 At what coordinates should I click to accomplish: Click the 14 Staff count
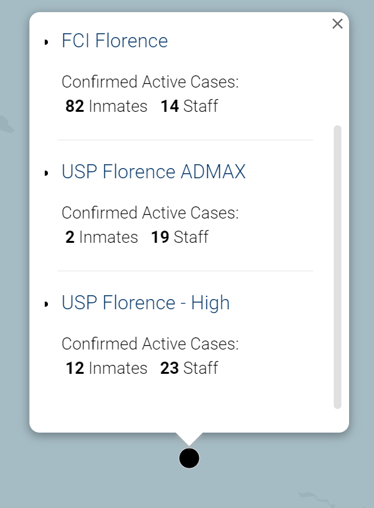189,106
